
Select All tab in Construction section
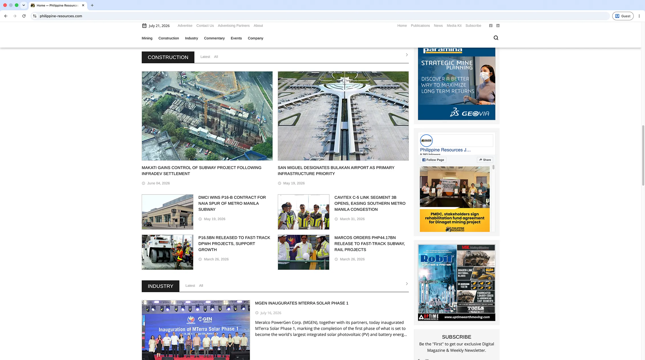coord(216,57)
